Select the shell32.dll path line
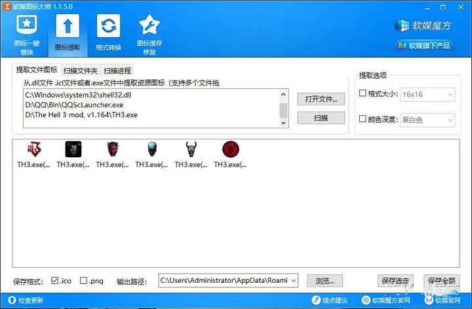This screenshot has height=309, width=472. 78,95
